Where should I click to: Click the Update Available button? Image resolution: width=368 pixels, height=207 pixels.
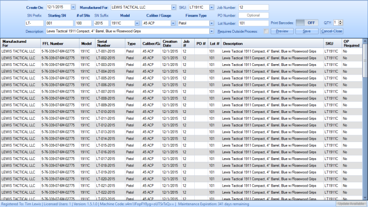351,204
